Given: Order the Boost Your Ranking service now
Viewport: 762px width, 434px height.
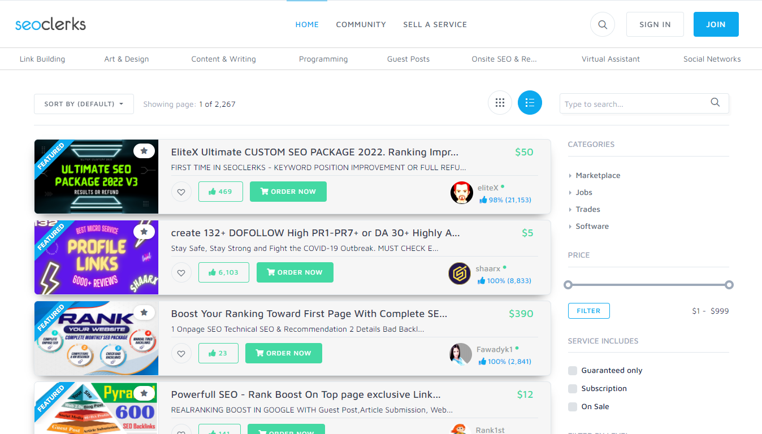Looking at the screenshot, I should (284, 353).
